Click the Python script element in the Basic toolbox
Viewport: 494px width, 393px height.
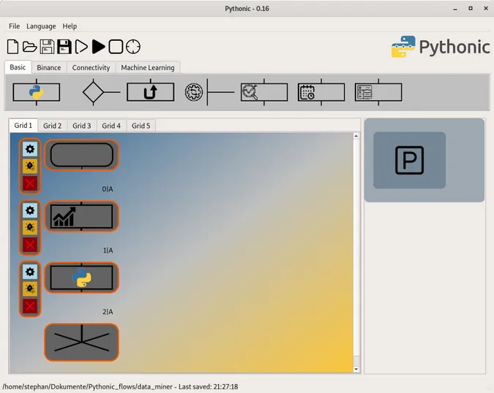click(36, 92)
